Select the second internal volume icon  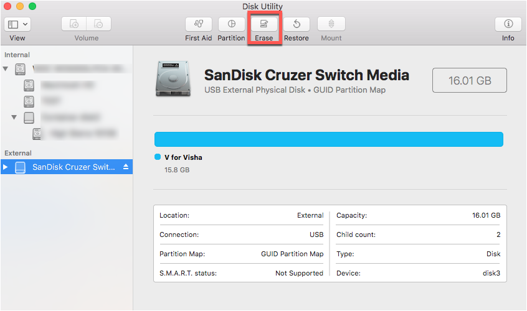pos(29,101)
